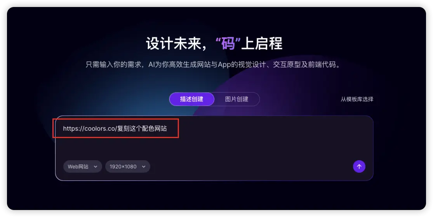The height and width of the screenshot is (217, 433).
Task: Click the white up-arrow inside the purple circle
Action: (359, 166)
